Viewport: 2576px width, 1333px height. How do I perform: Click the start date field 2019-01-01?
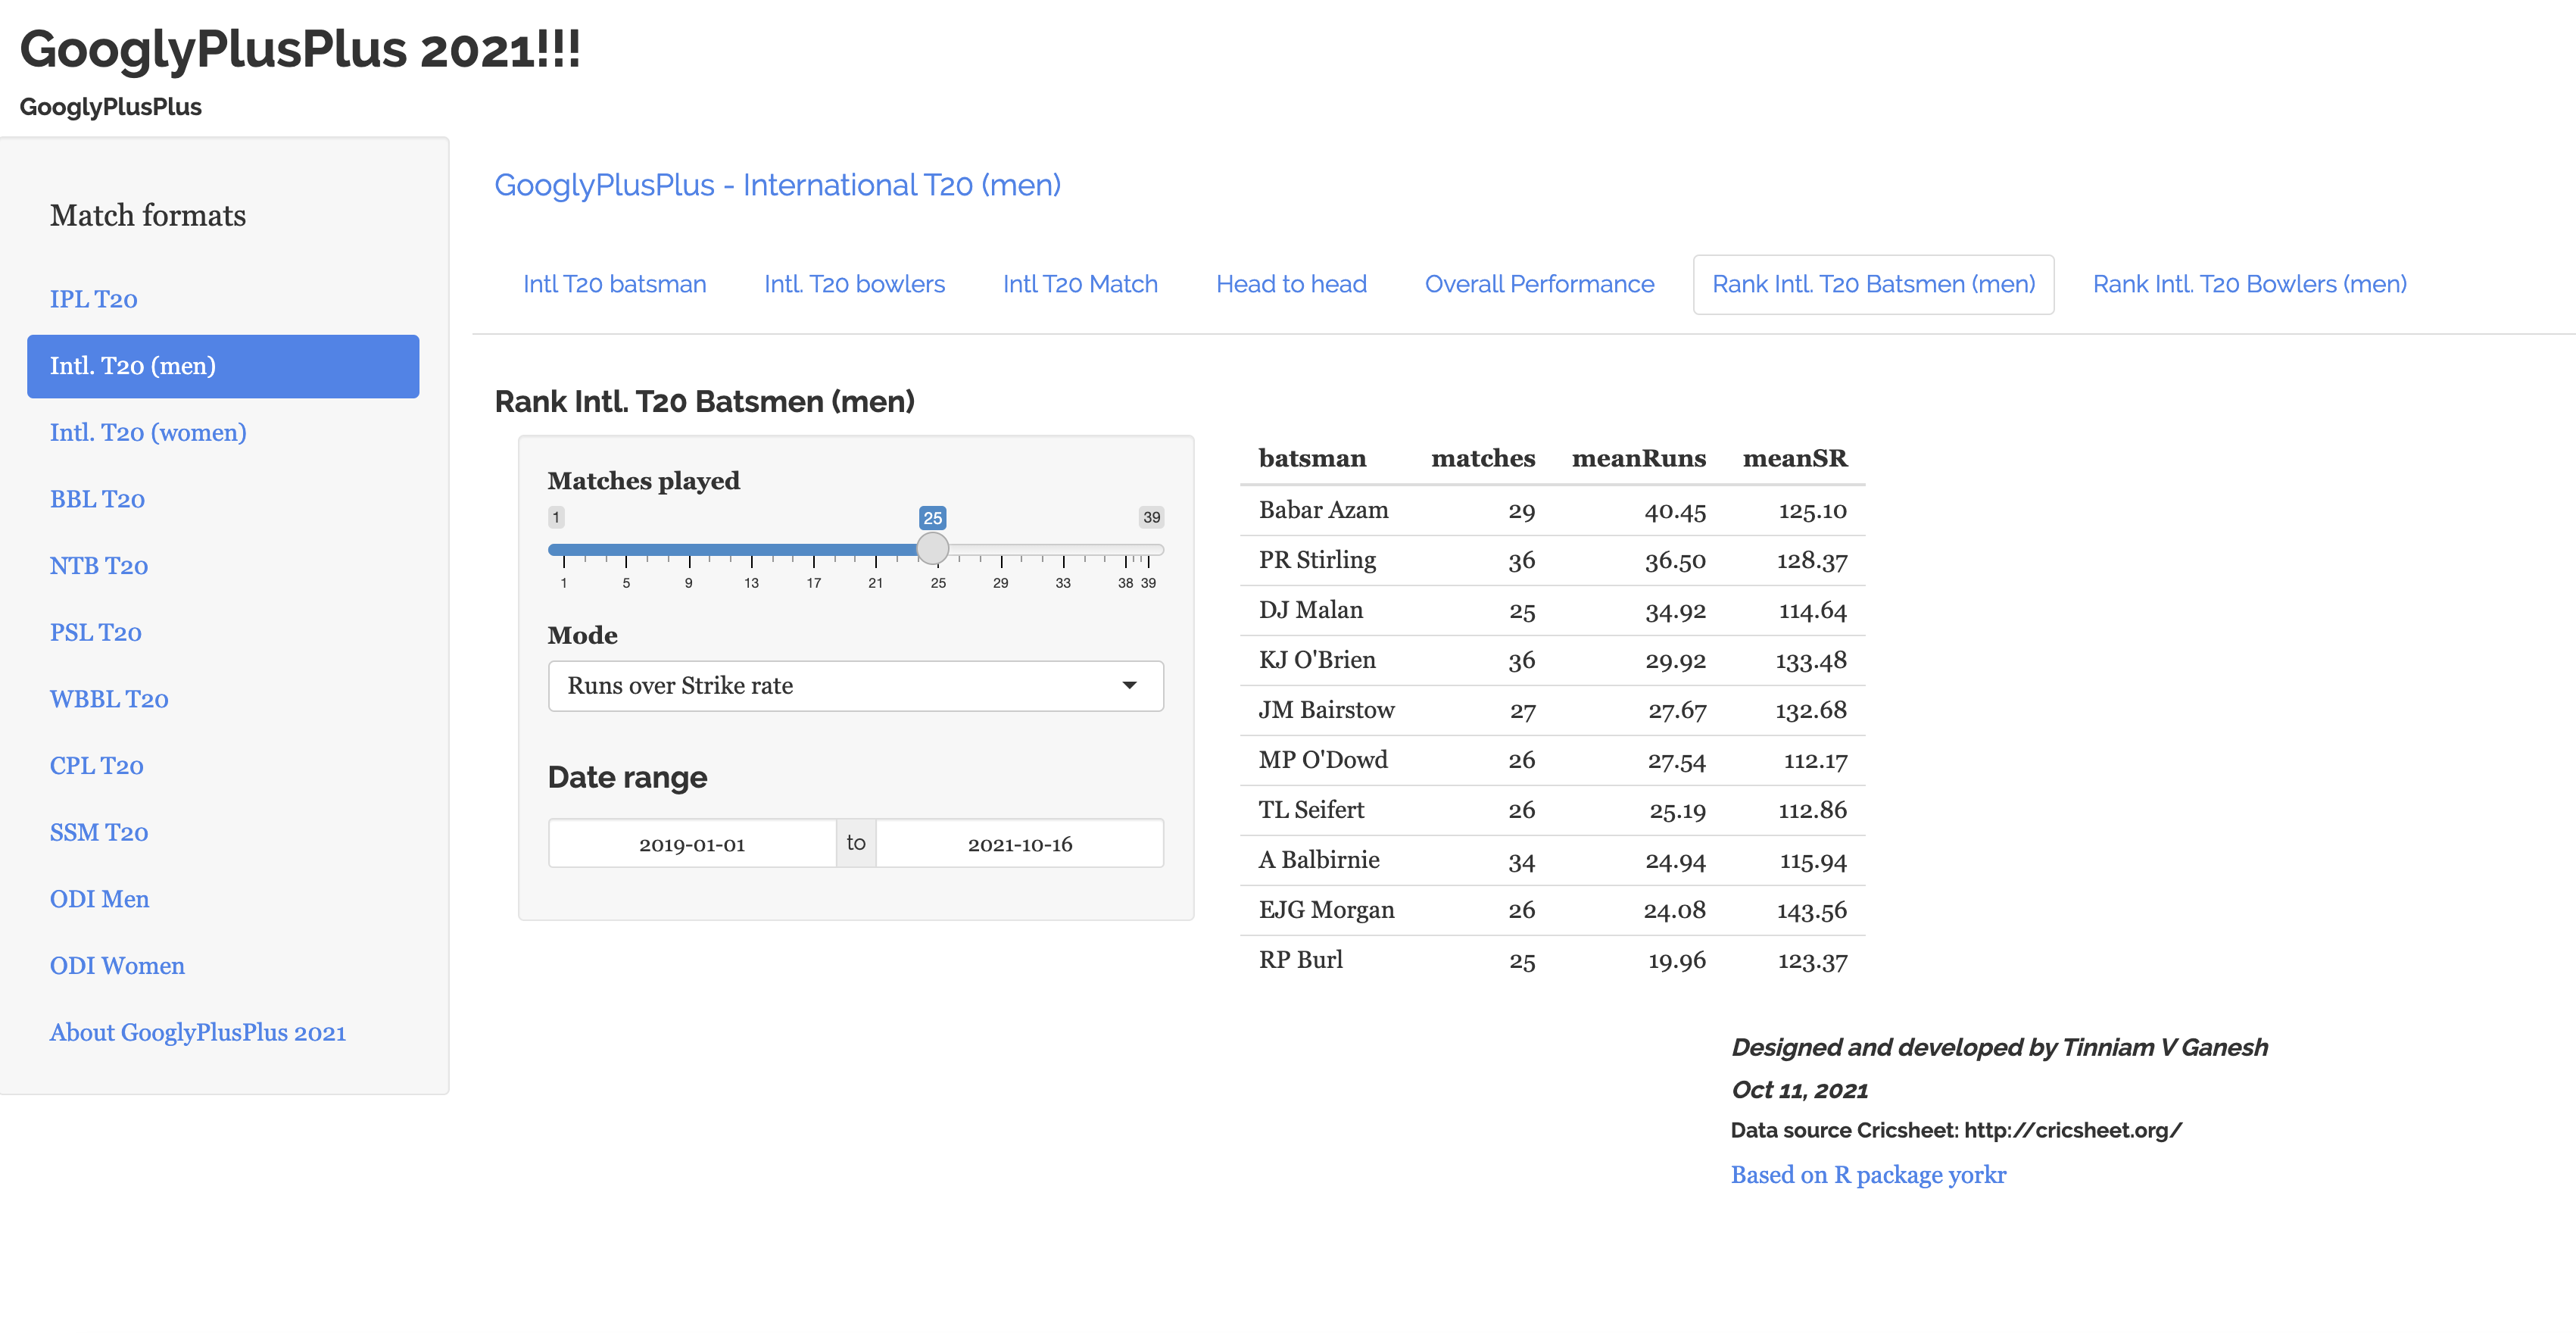[x=692, y=844]
